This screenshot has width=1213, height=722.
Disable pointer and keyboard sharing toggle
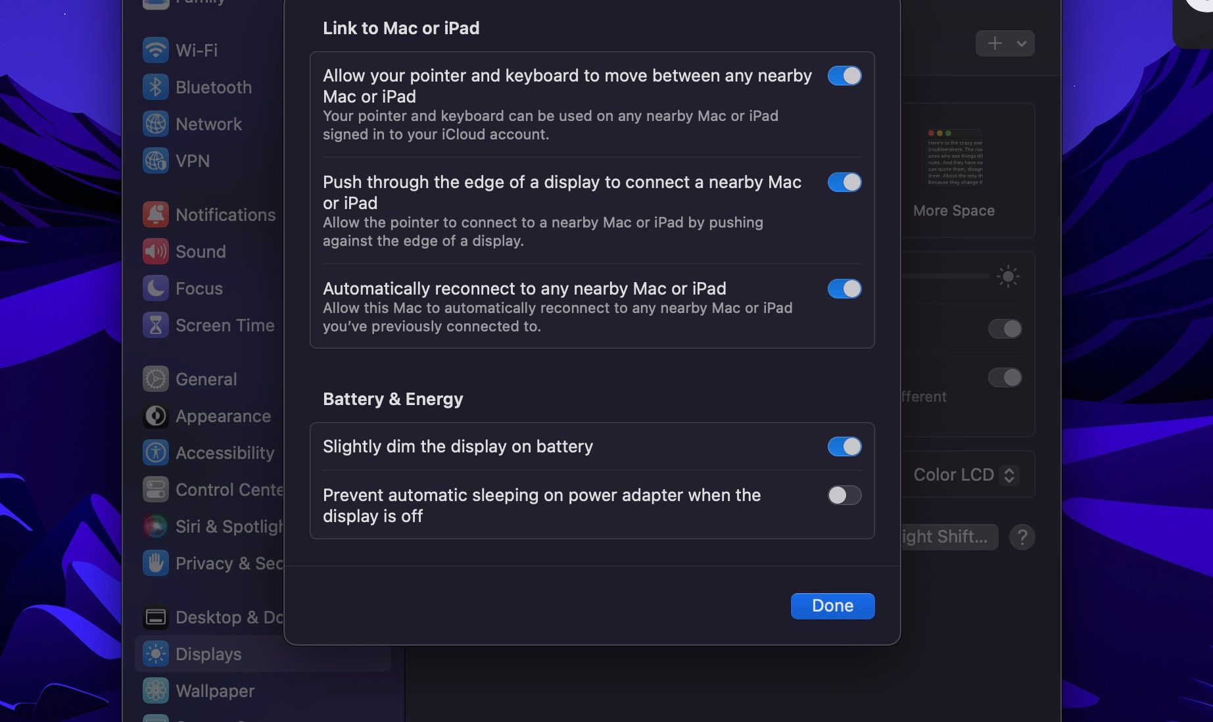(844, 76)
